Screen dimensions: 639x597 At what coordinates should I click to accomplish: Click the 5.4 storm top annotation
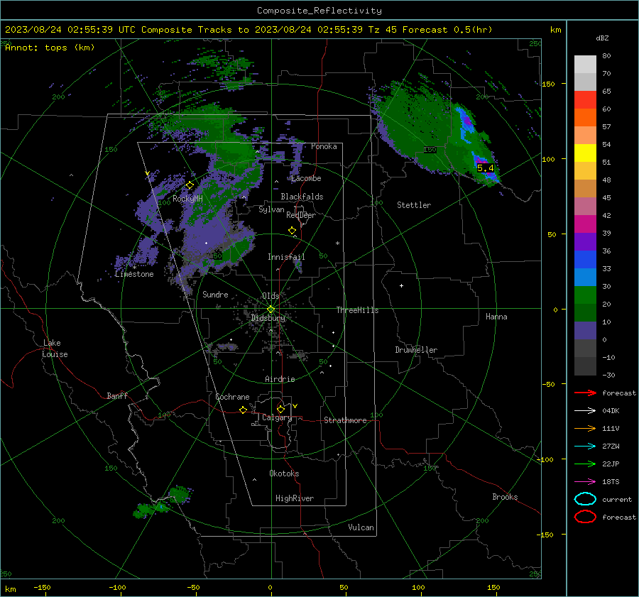[486, 168]
